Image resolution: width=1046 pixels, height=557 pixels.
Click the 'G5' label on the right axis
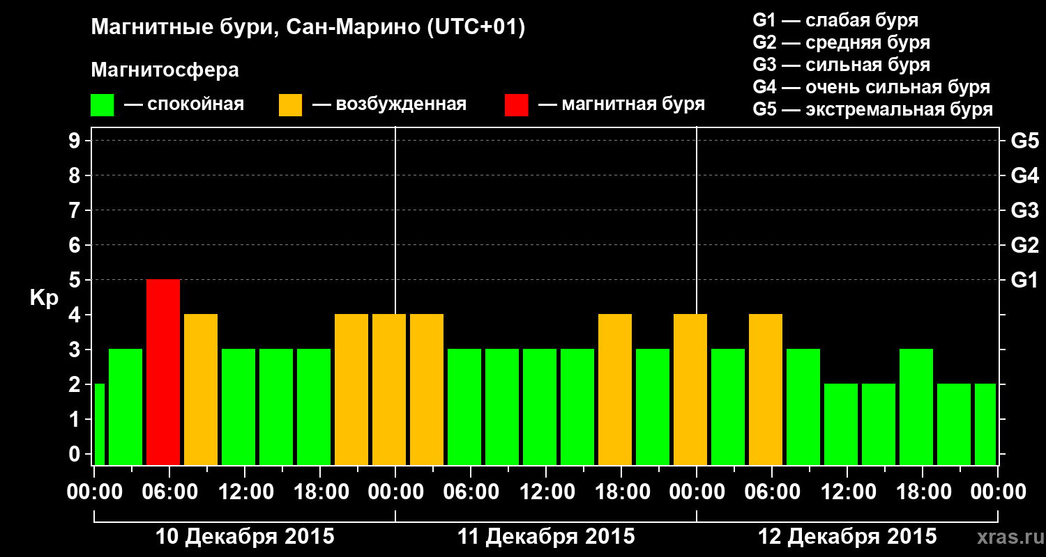click(x=1024, y=141)
